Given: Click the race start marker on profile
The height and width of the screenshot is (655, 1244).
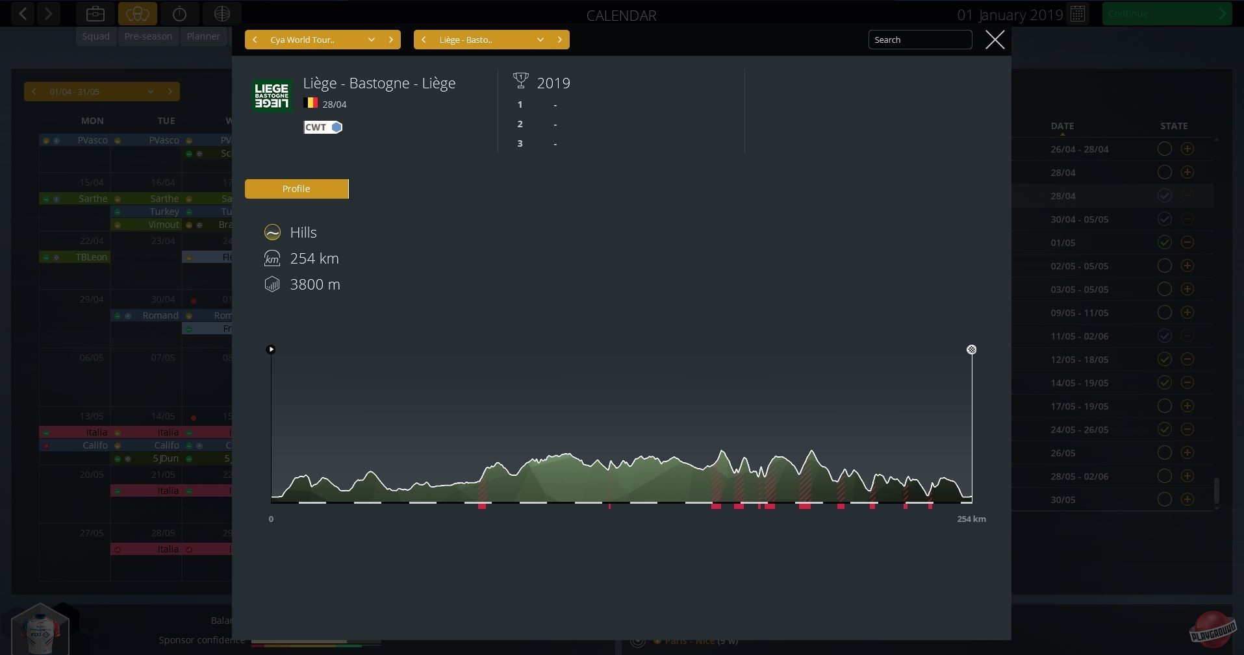Looking at the screenshot, I should pyautogui.click(x=271, y=349).
